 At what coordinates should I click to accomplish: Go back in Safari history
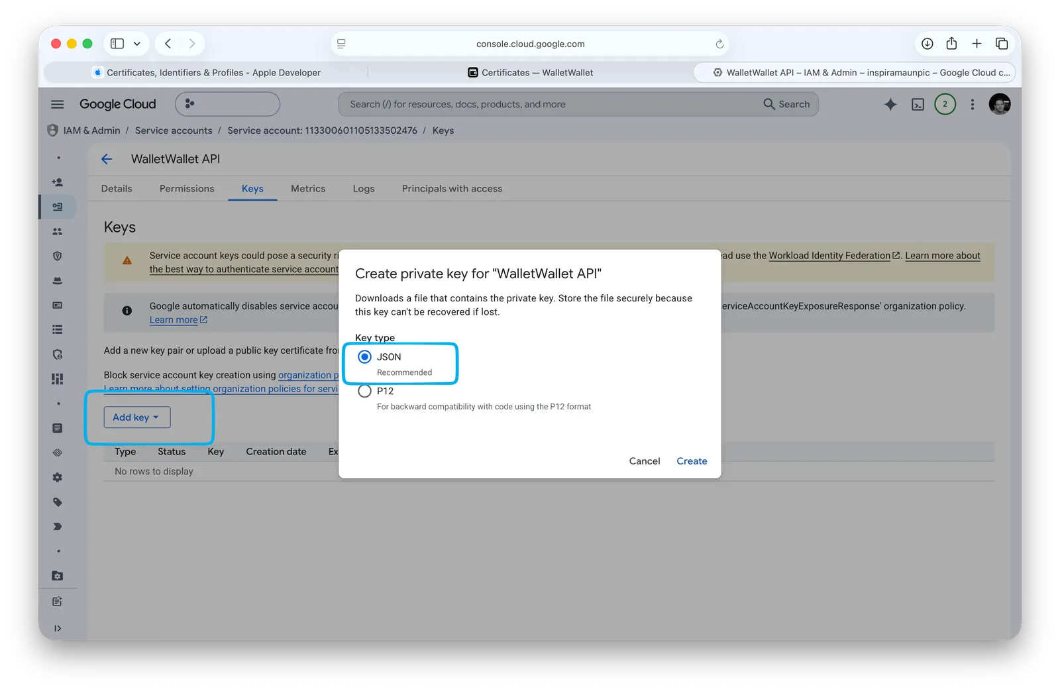click(168, 44)
